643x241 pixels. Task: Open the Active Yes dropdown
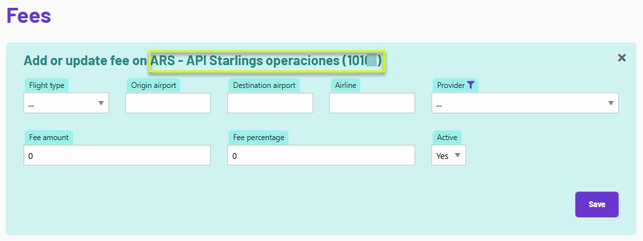[448, 155]
